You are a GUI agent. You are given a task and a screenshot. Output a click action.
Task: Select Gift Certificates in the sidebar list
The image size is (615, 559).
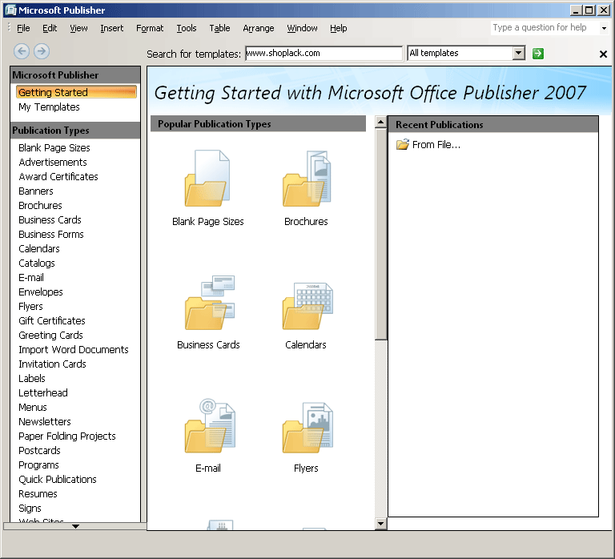(52, 321)
